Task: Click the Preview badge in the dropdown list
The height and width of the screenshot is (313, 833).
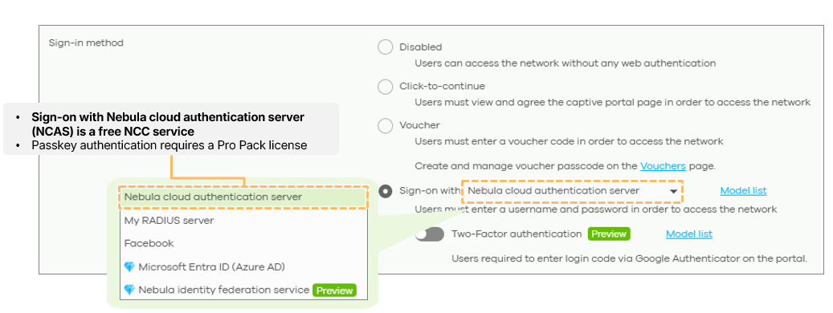Action: (334, 291)
